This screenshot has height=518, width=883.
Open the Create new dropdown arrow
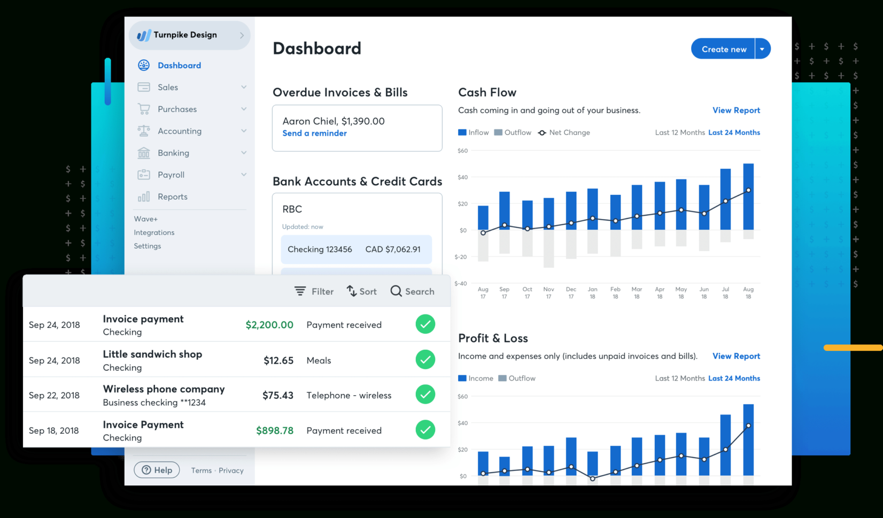point(762,49)
